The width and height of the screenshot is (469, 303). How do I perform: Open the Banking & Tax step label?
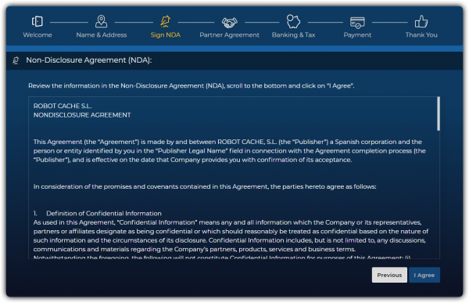point(293,34)
